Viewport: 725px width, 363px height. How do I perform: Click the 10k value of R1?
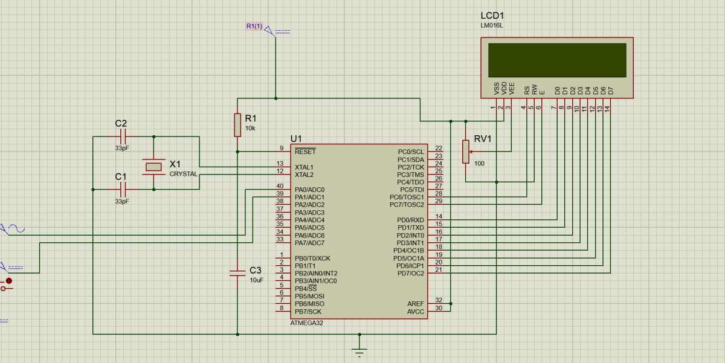250,129
